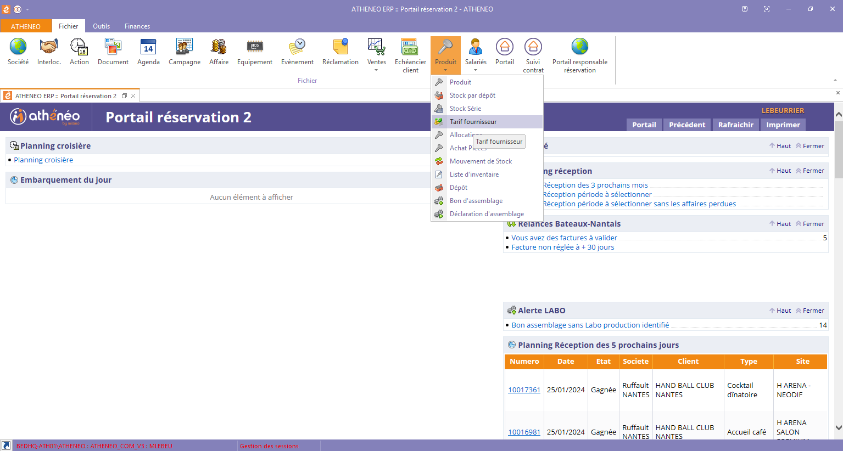Click the Date column header

[x=566, y=362]
